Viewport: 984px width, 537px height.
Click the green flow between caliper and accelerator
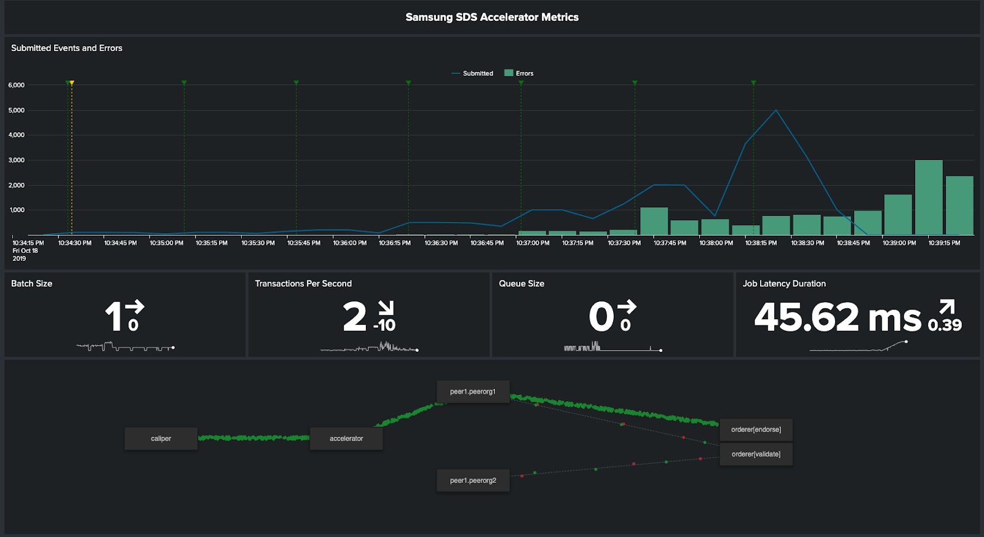[253, 438]
